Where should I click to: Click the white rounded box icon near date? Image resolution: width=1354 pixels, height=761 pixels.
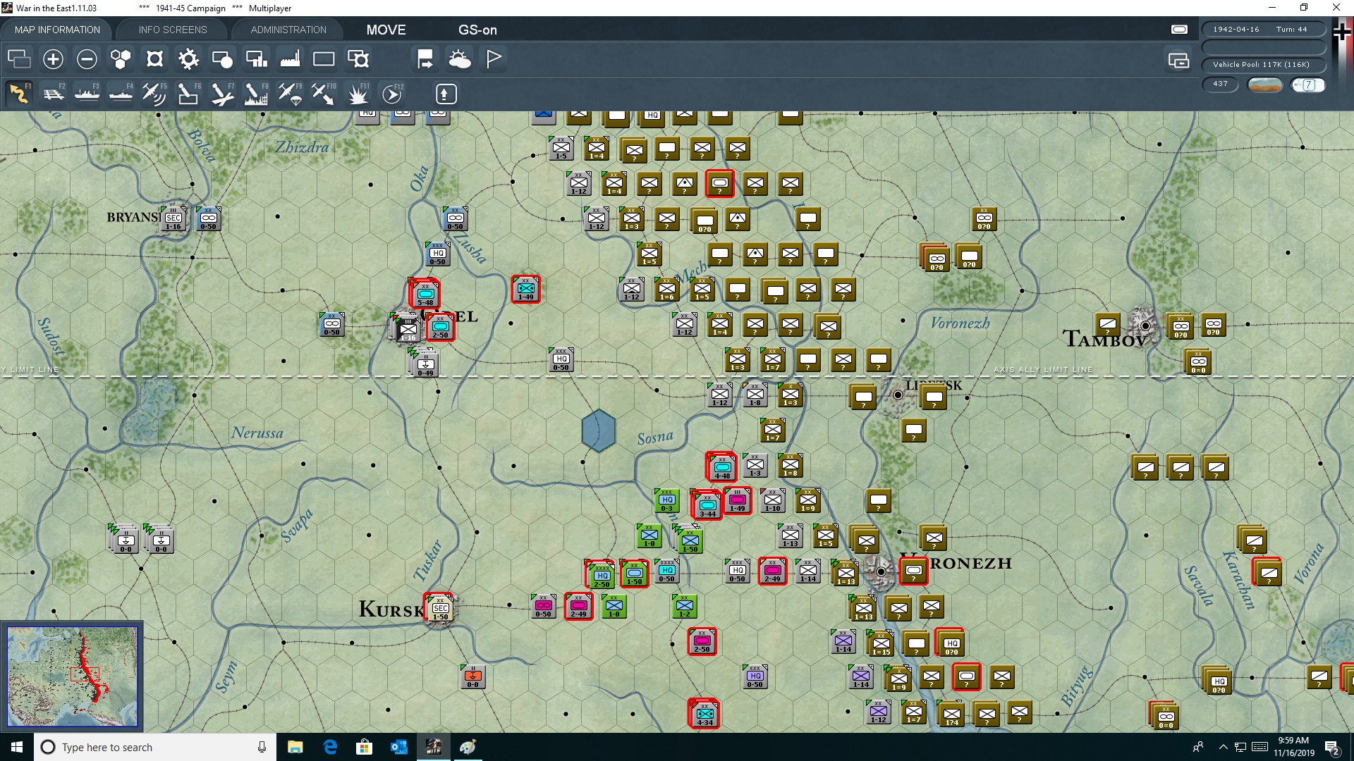(x=1179, y=29)
